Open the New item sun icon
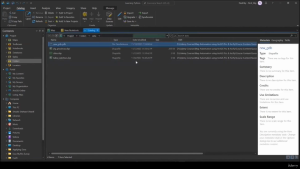Image resolution: width=300 pixels, height=169 pixels. 85,14
